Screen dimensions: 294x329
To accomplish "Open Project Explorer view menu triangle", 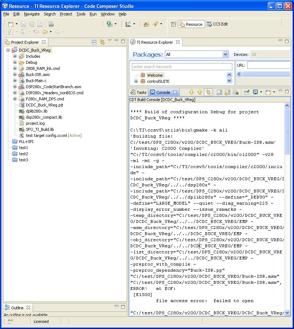I will click(x=110, y=40).
